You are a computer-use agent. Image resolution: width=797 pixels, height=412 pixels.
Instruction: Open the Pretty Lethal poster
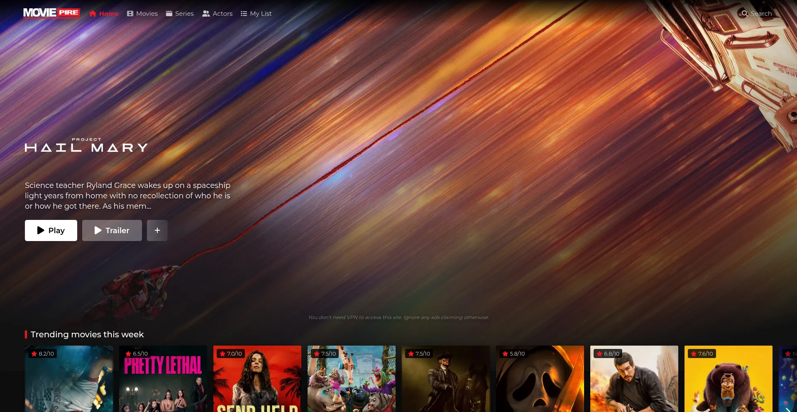(163, 379)
